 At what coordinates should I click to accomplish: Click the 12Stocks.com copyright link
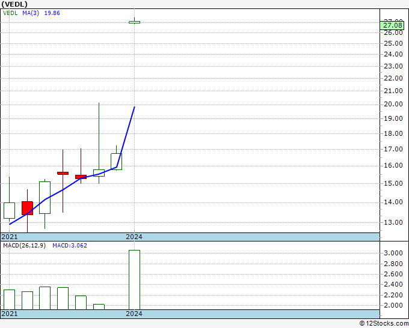click(x=384, y=323)
